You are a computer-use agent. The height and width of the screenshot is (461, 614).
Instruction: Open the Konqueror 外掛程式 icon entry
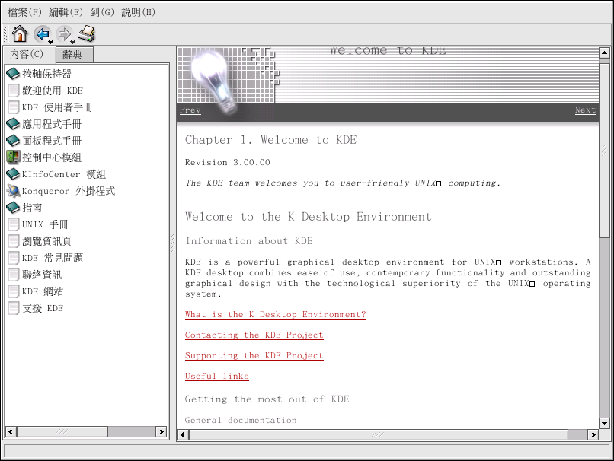tap(13, 191)
